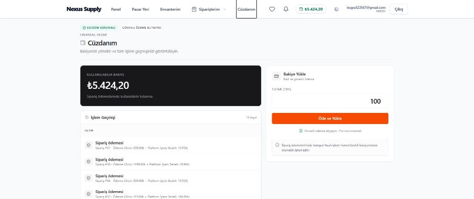Click shield icon of Sipariş #33 payment

(x=88, y=194)
